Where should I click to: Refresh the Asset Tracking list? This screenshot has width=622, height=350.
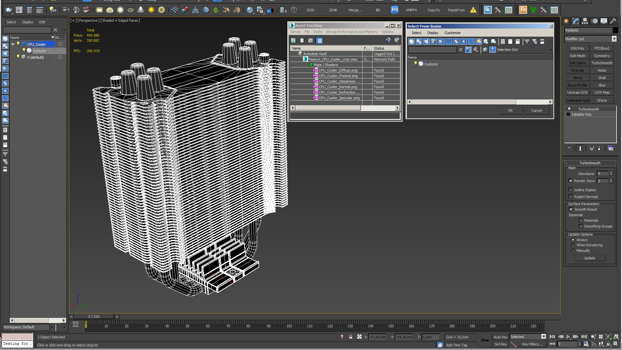click(293, 41)
